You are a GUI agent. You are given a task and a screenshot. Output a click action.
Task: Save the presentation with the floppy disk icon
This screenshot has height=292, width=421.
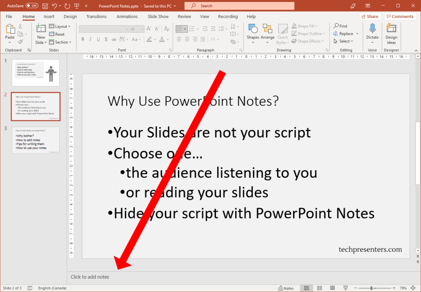(x=45, y=6)
